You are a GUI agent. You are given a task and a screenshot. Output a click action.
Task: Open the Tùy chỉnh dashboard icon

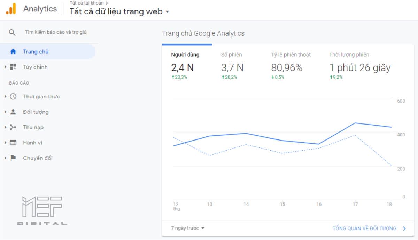(x=13, y=67)
